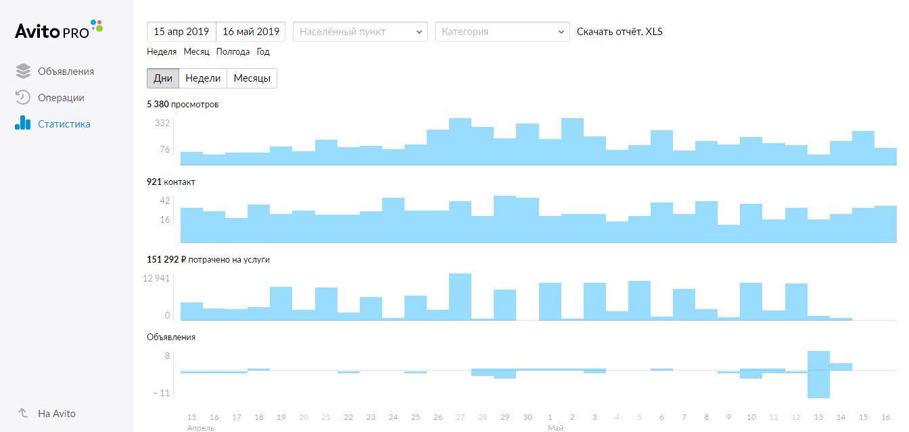
Task: Click the 13 May positive bar in Объявления chart
Action: pos(818,360)
